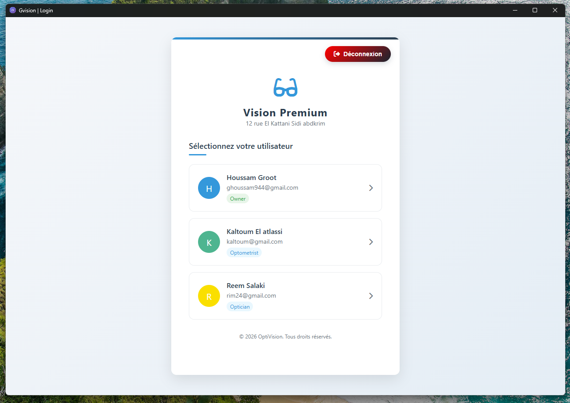Image resolution: width=570 pixels, height=403 pixels.
Task: Expand Houssam Groot's row chevron arrow
Action: coord(371,188)
